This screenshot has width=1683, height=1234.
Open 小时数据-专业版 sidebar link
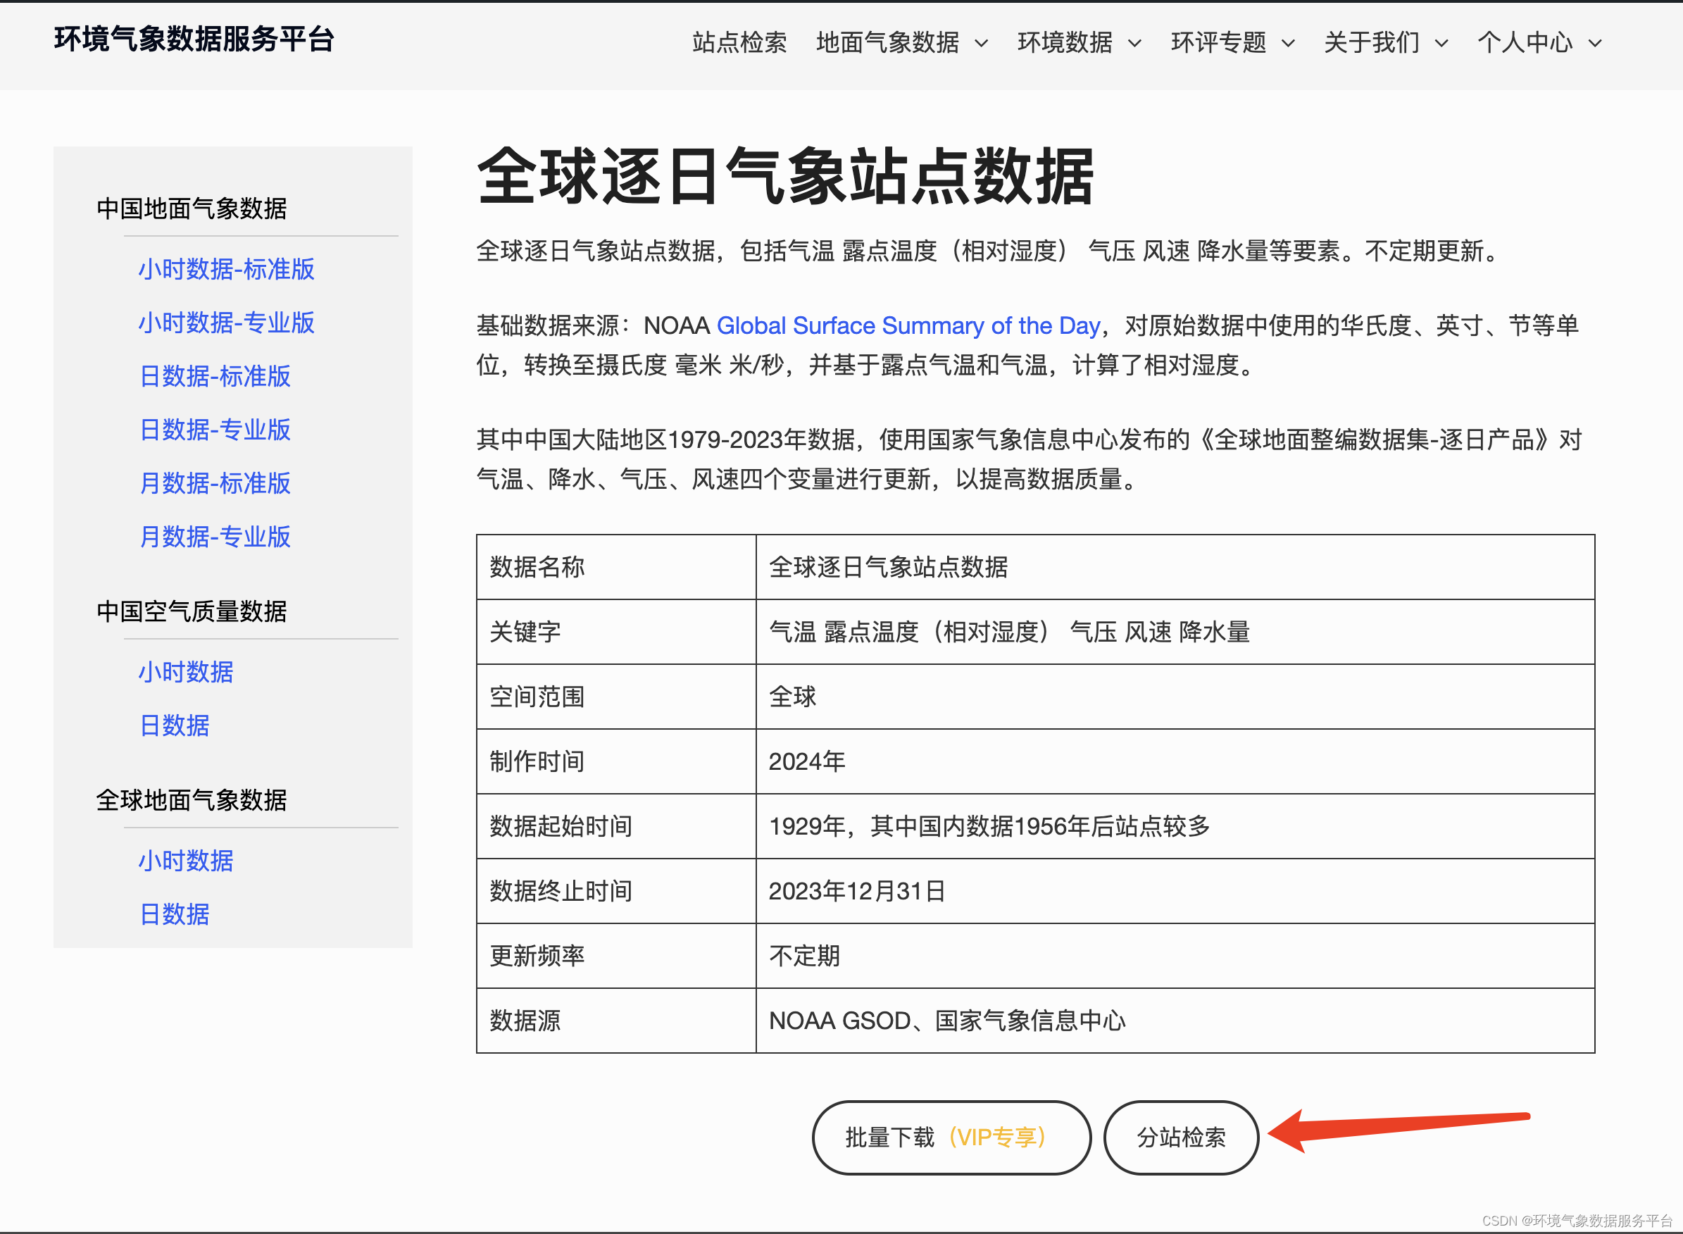click(226, 323)
